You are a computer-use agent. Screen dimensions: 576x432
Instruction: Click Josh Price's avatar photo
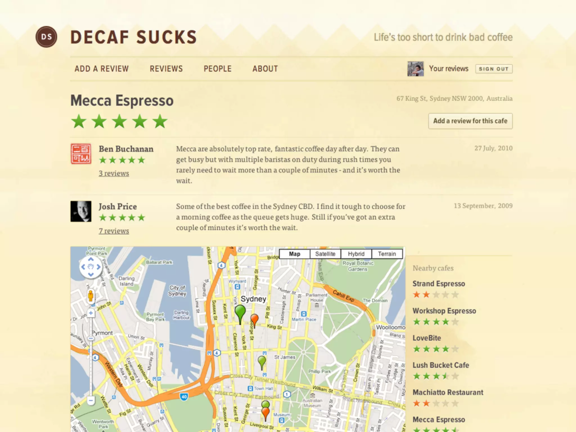(x=81, y=211)
